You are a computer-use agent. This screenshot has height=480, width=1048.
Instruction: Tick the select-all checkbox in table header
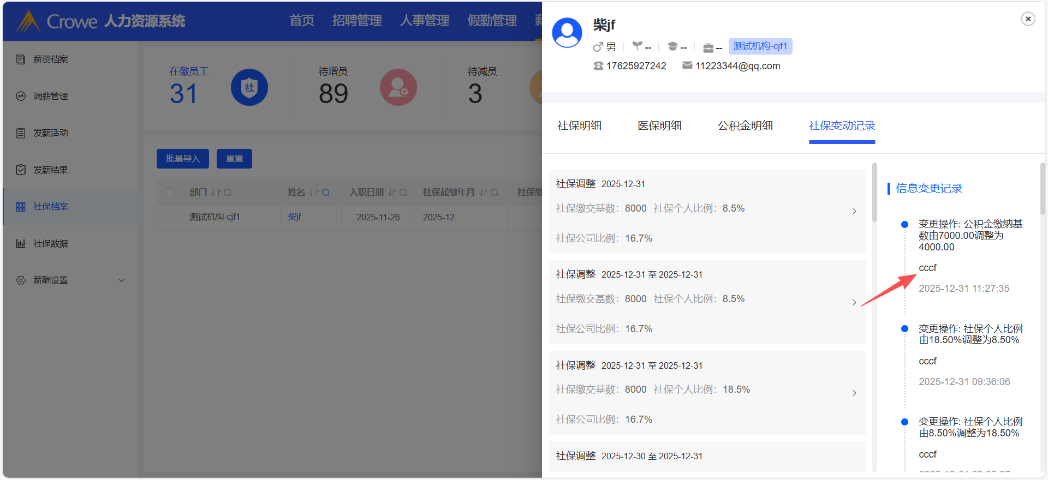pyautogui.click(x=169, y=193)
